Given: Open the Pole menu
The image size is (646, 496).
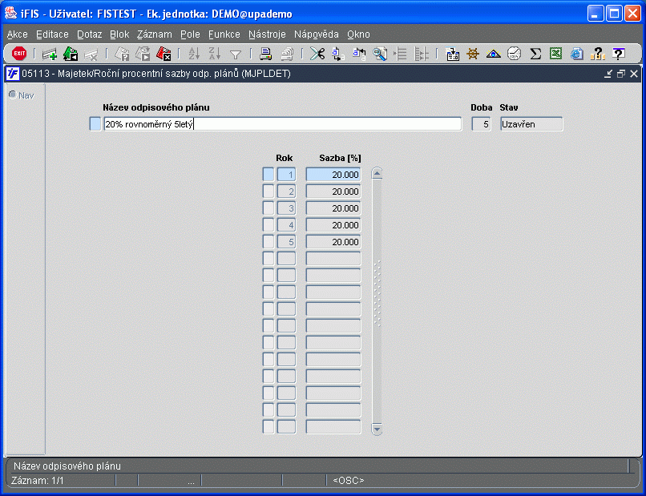Looking at the screenshot, I should [190, 34].
